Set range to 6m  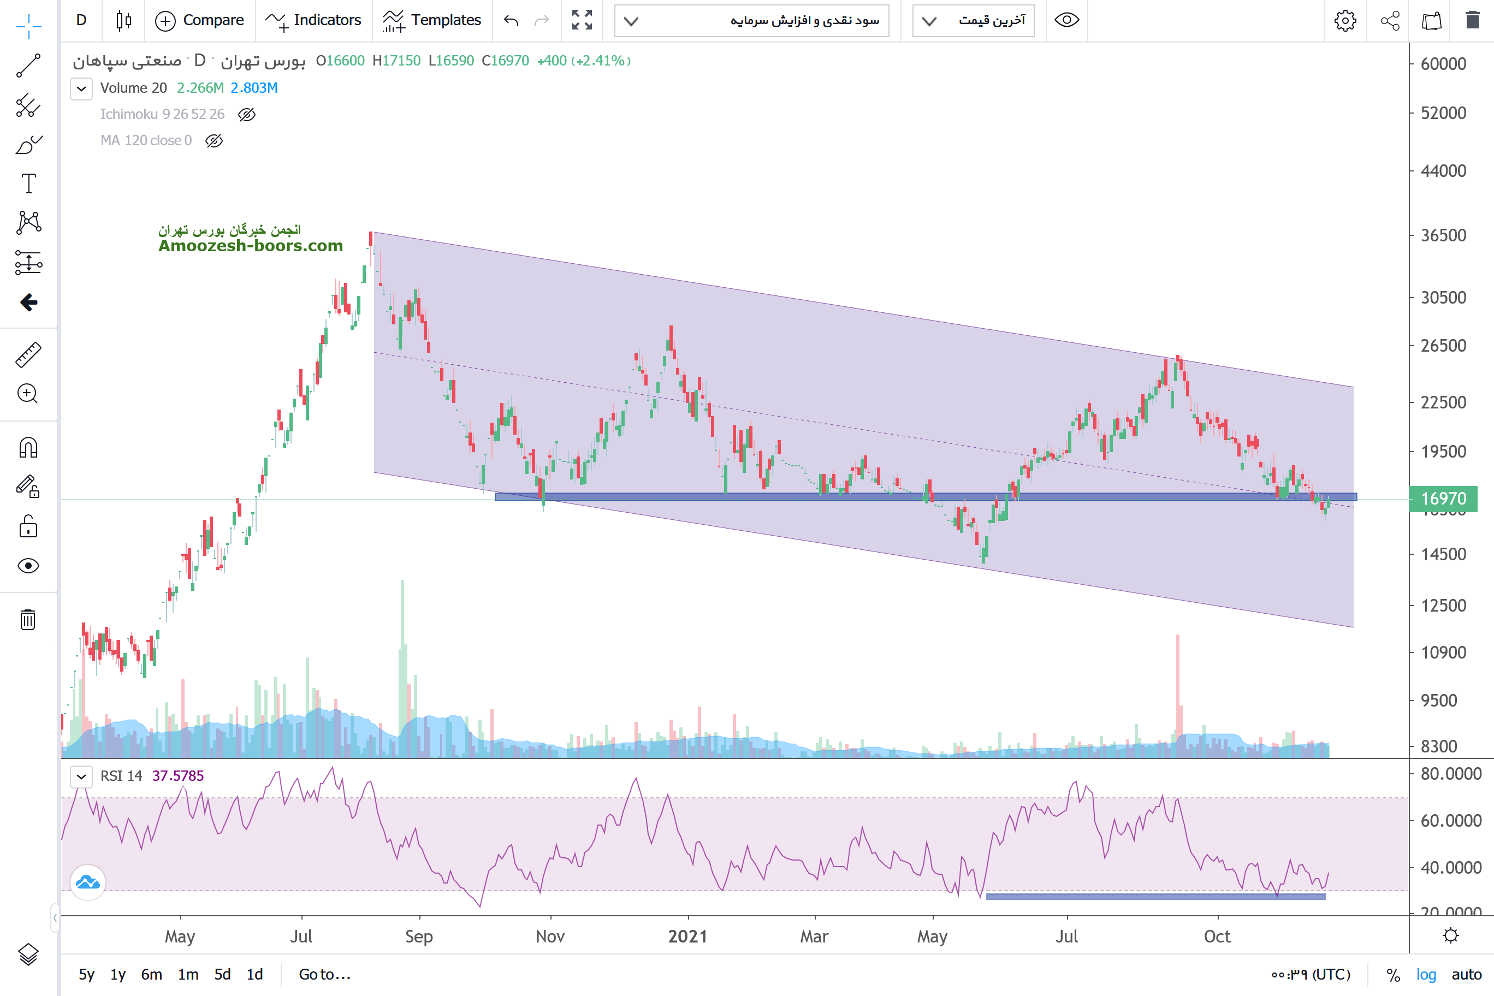coord(151,974)
